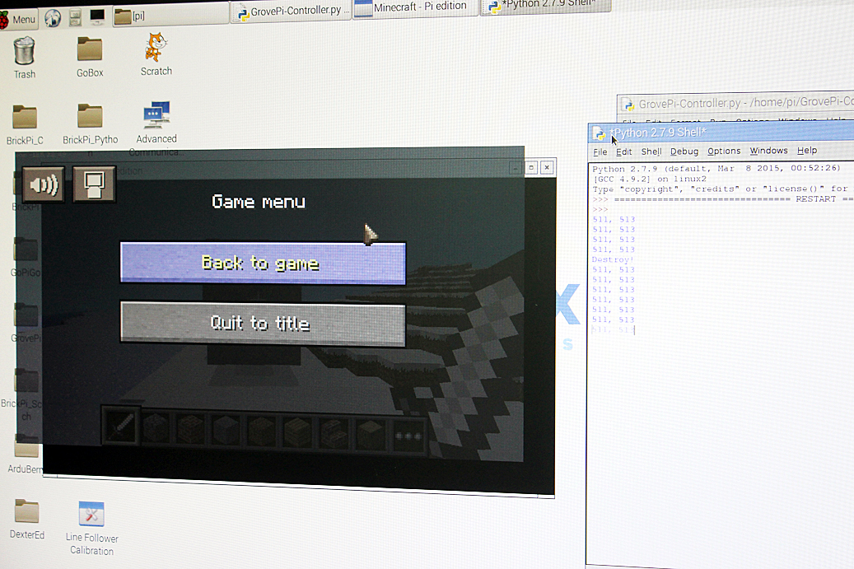The width and height of the screenshot is (854, 569).
Task: Minimize the Minecraft window
Action: [x=515, y=168]
